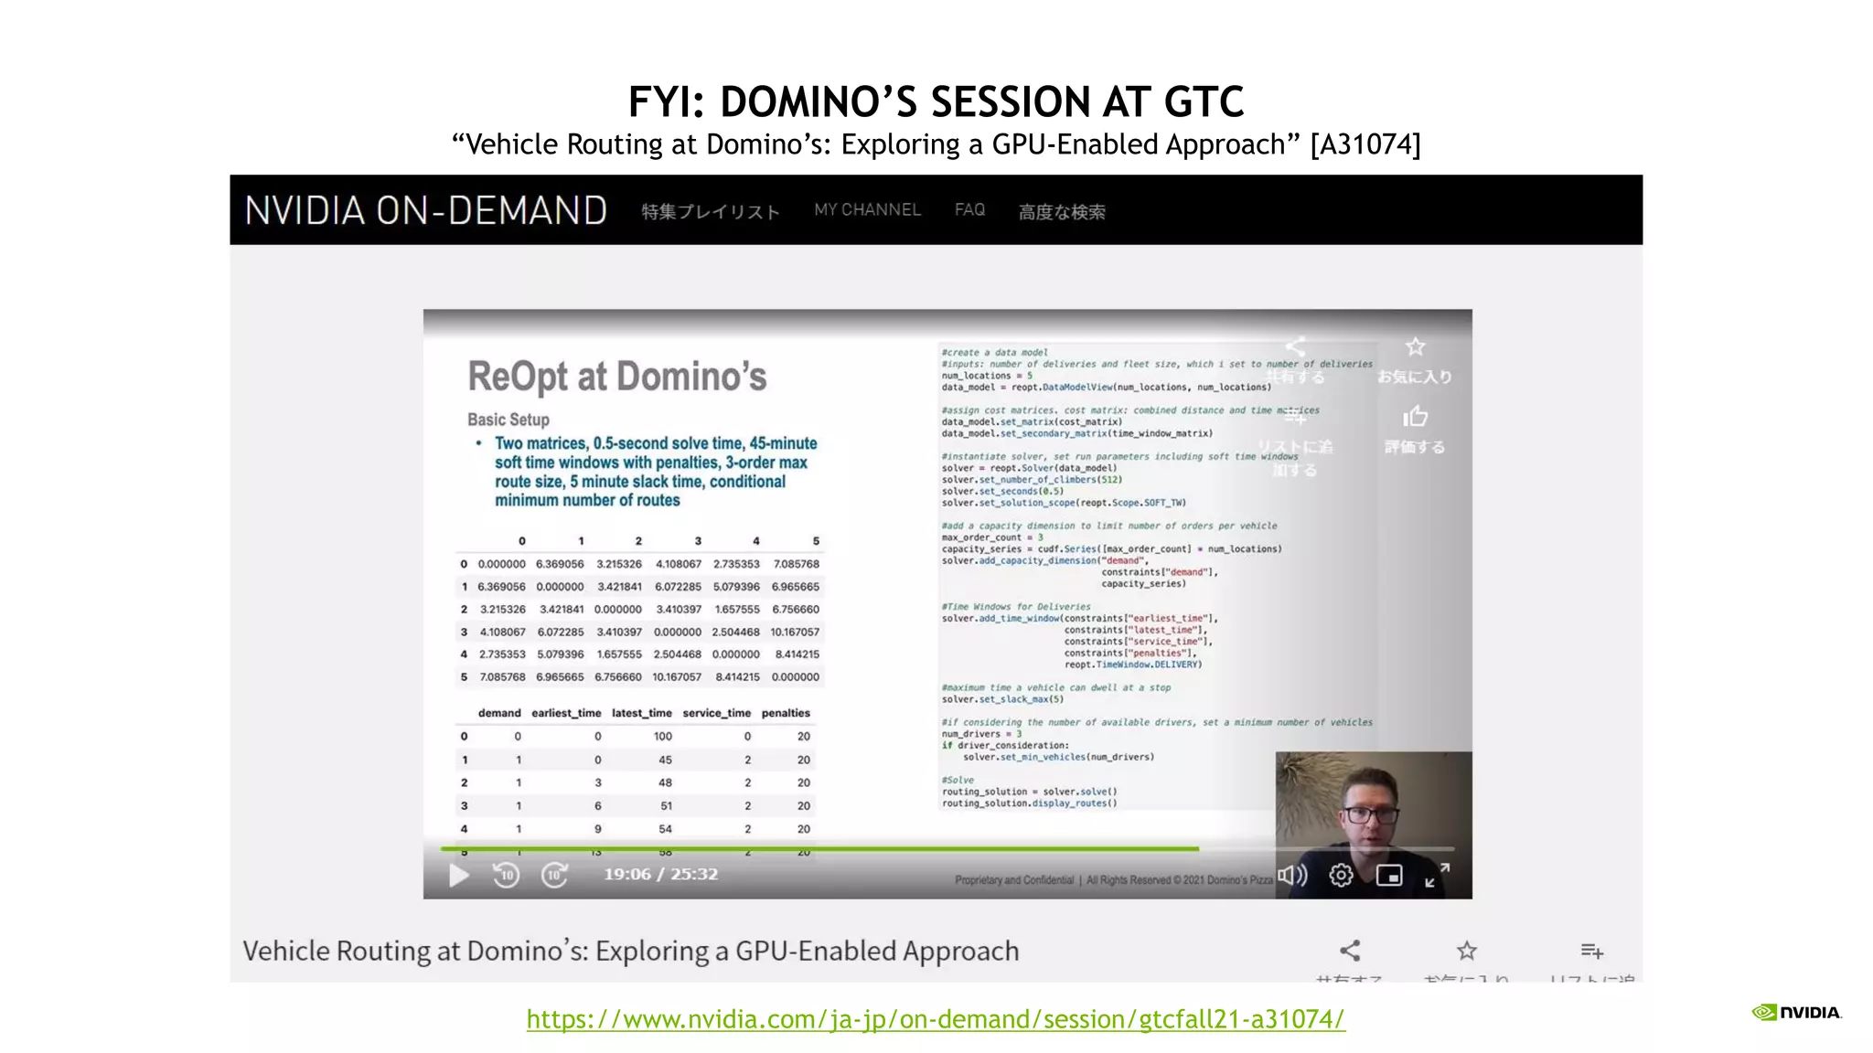Click the NVIDIA logo in slide corner
Screen dimensions: 1873x1053
(x=1796, y=1012)
